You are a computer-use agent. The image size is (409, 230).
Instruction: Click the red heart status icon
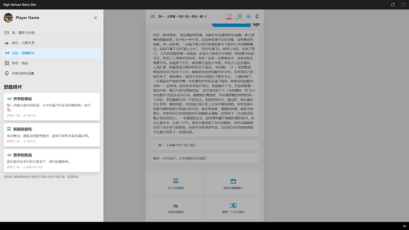(229, 16)
